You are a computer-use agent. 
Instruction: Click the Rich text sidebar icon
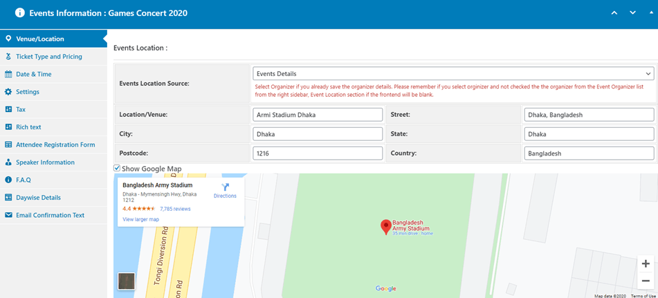tap(8, 127)
